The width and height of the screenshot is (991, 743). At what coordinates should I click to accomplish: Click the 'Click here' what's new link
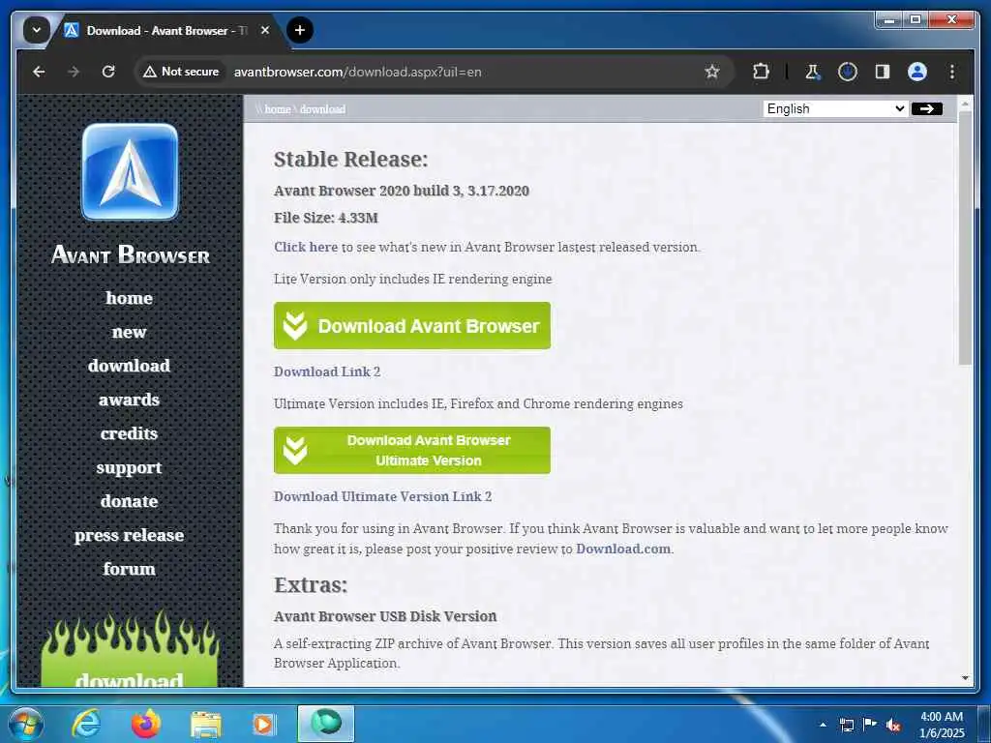tap(306, 247)
